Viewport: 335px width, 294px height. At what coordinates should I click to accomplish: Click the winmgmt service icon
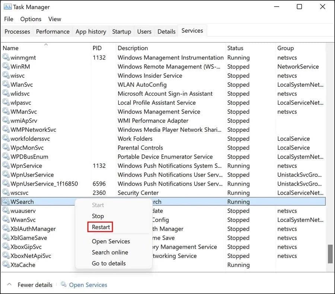(x=6, y=58)
